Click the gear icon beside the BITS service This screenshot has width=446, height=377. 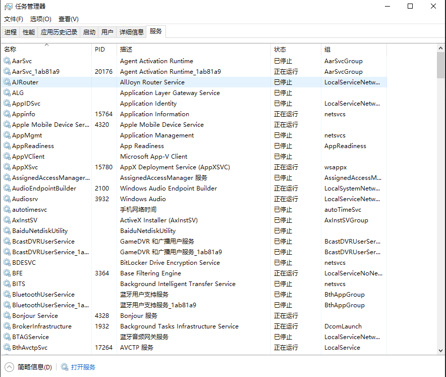(7, 284)
